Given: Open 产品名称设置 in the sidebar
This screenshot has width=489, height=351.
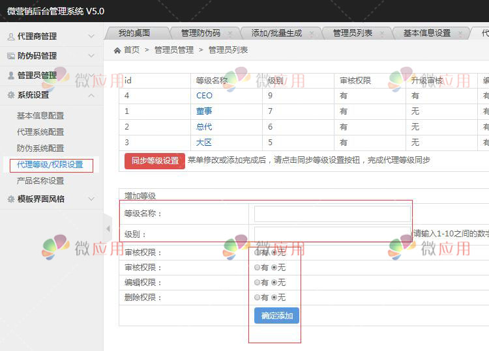Looking at the screenshot, I should coord(40,180).
